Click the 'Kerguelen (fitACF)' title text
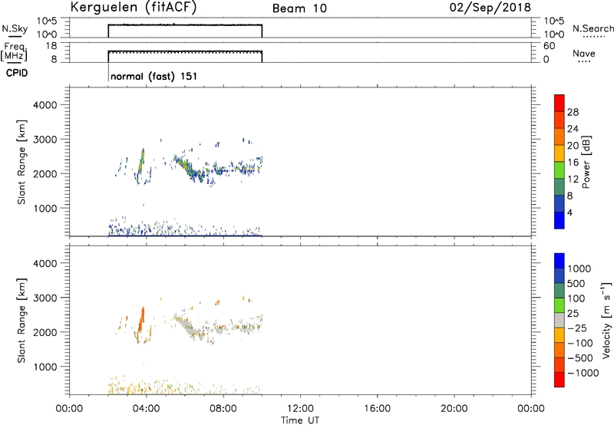This screenshot has height=425, width=614. [x=133, y=8]
